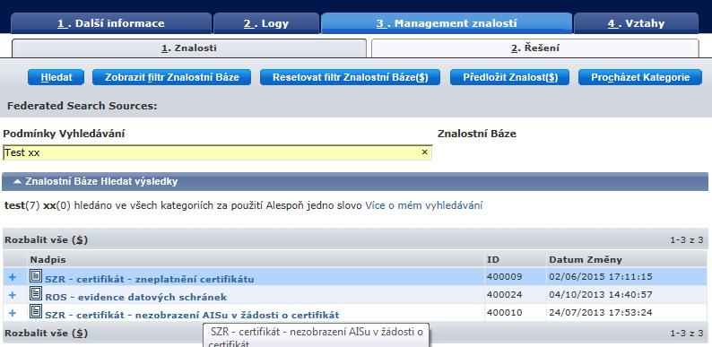Screen dimensions: 712x347
Task: Expand the ROS evidence datových schránek row
Action: [13, 295]
